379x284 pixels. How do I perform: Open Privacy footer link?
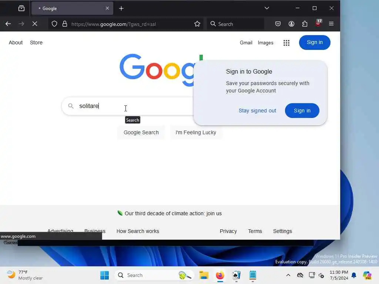click(x=228, y=231)
